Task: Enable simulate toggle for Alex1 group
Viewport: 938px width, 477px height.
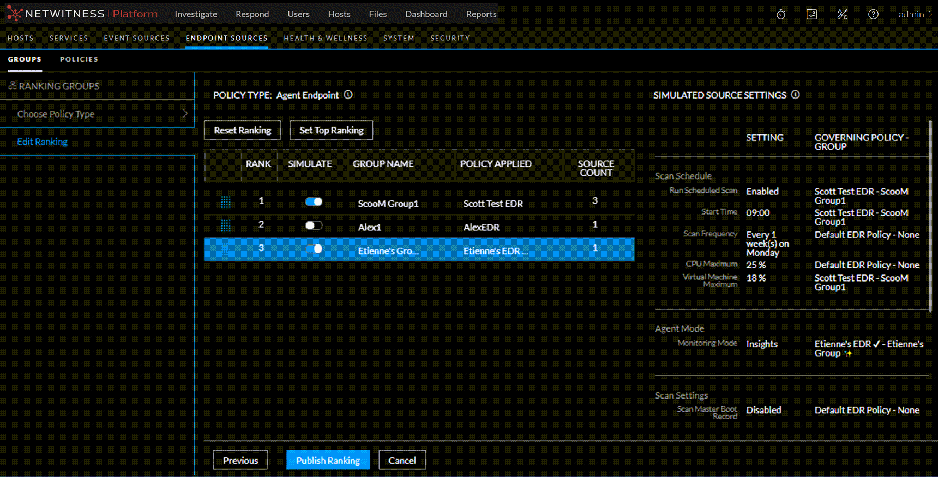Action: point(314,225)
